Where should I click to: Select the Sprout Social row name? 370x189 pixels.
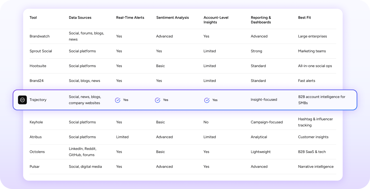tap(41, 51)
